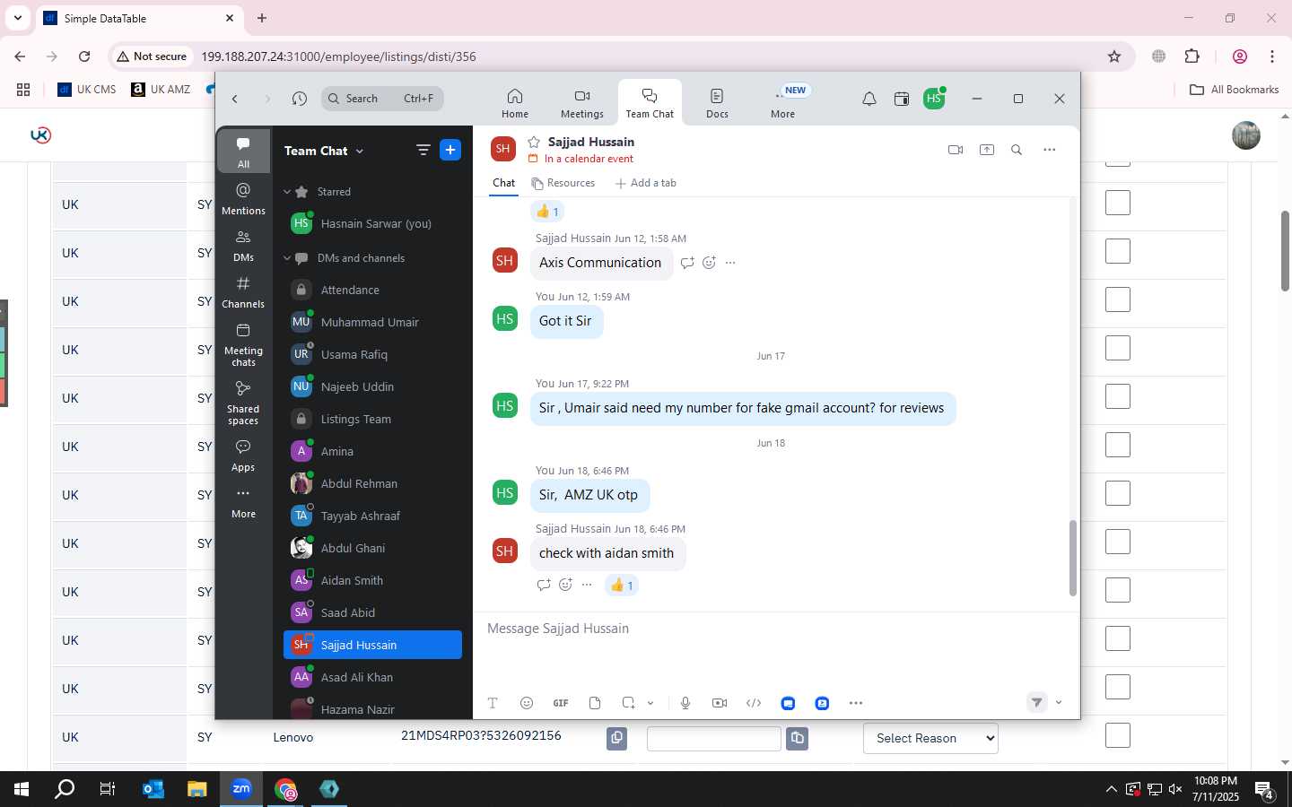The height and width of the screenshot is (807, 1292).
Task: Open the Zoom Home tab
Action: [x=515, y=103]
